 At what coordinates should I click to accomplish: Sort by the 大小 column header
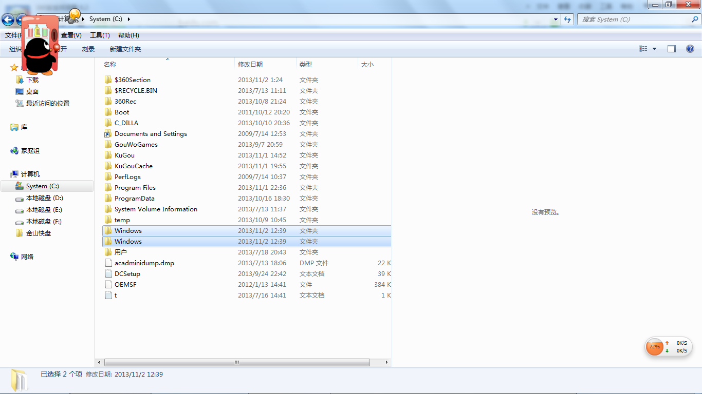pos(375,64)
